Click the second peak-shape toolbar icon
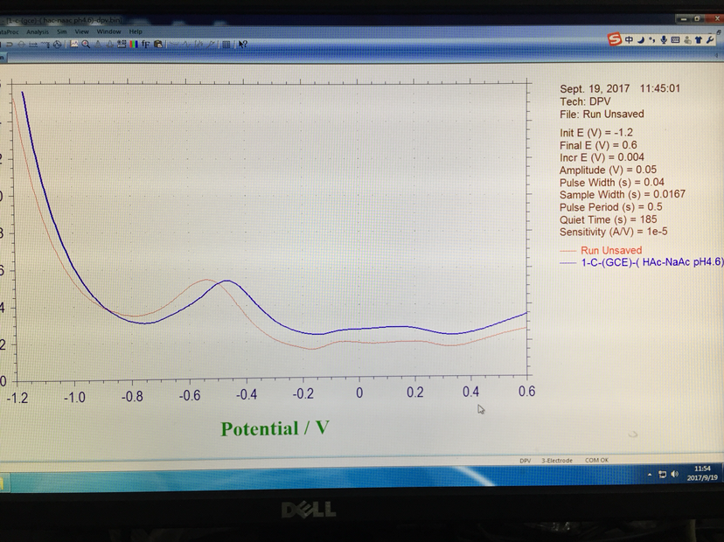 (x=109, y=45)
